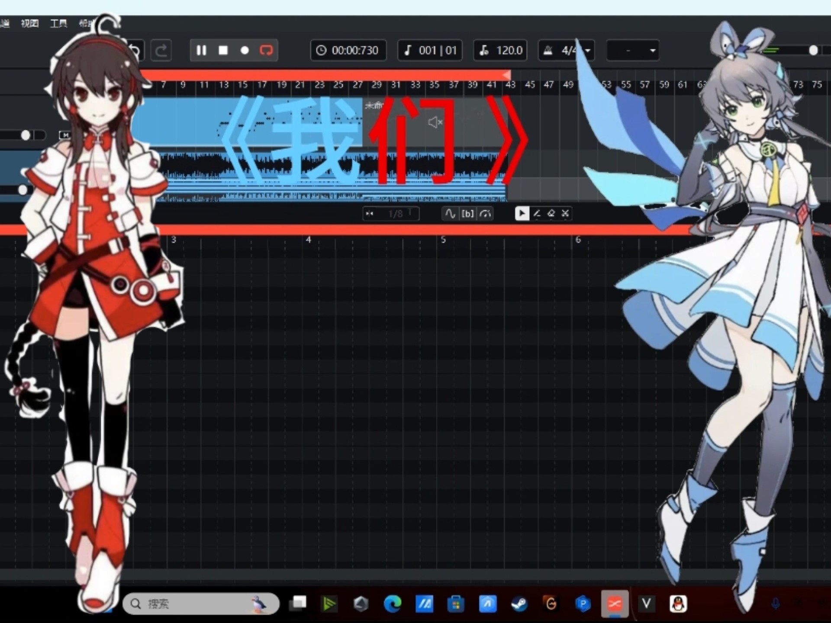Click the active red app icon on taskbar

click(x=615, y=604)
